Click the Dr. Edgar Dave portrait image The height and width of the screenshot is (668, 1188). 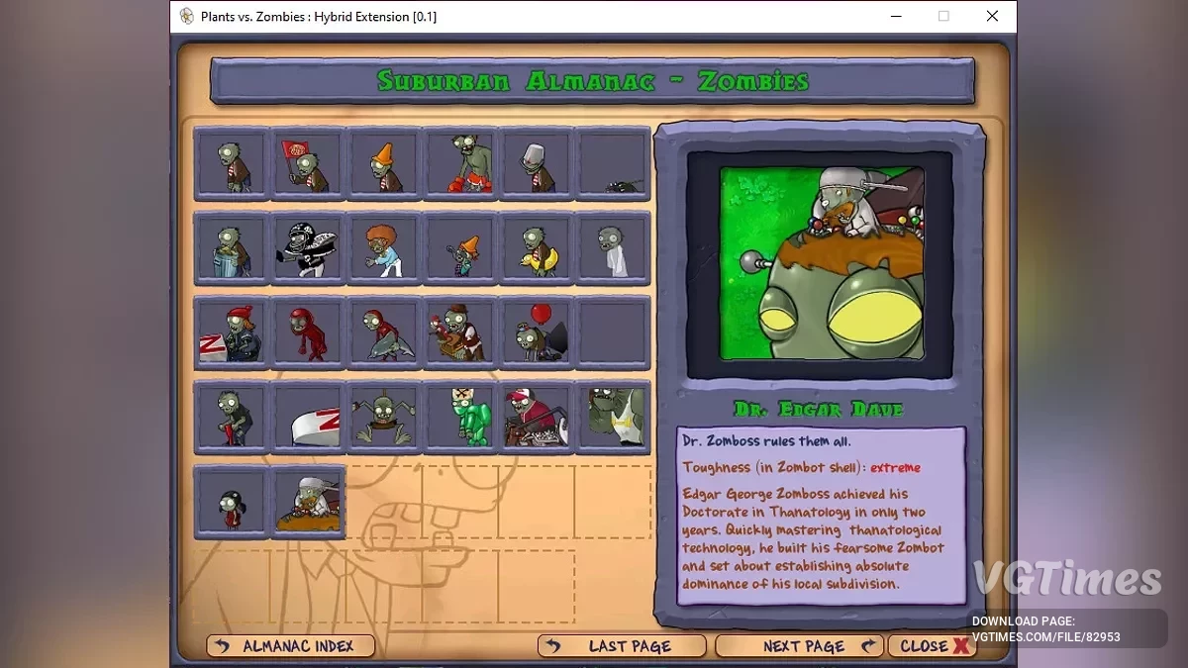821,263
